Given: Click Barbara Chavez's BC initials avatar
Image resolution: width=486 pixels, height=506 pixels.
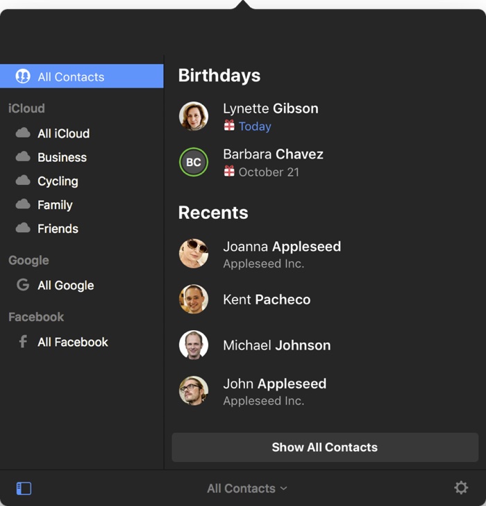Looking at the screenshot, I should point(194,162).
